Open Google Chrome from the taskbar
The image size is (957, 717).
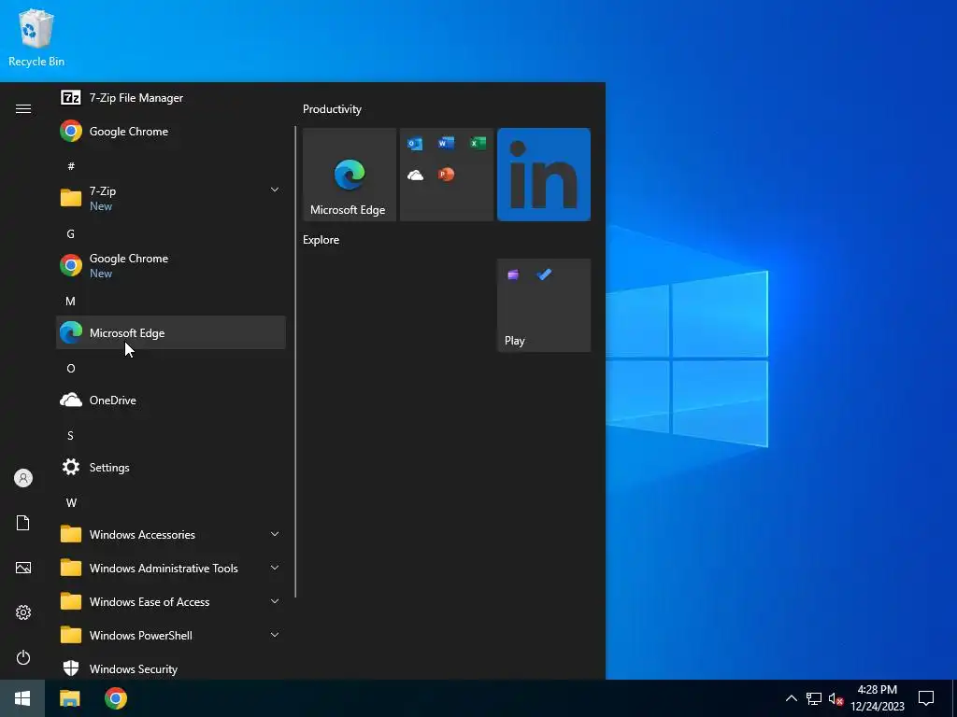115,698
